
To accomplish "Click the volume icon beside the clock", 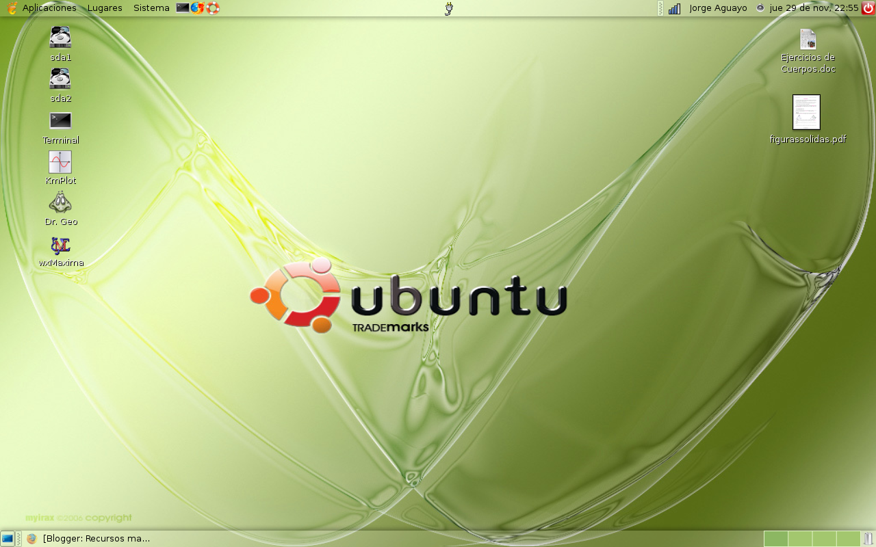I will (x=760, y=8).
